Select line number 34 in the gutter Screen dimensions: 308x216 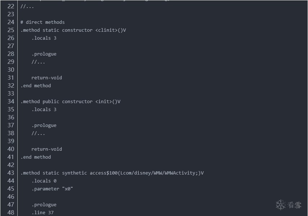tap(10, 101)
